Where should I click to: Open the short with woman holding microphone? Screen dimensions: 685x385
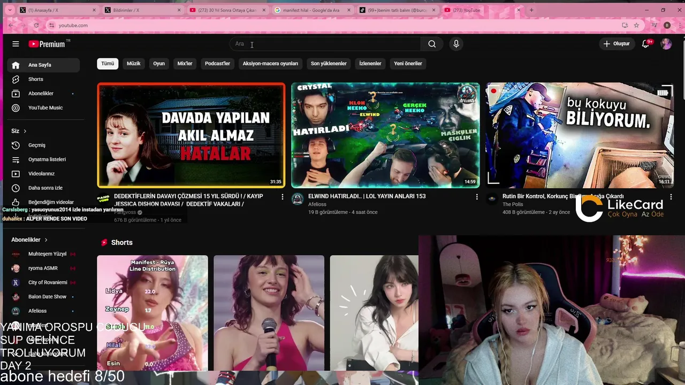[x=269, y=313]
